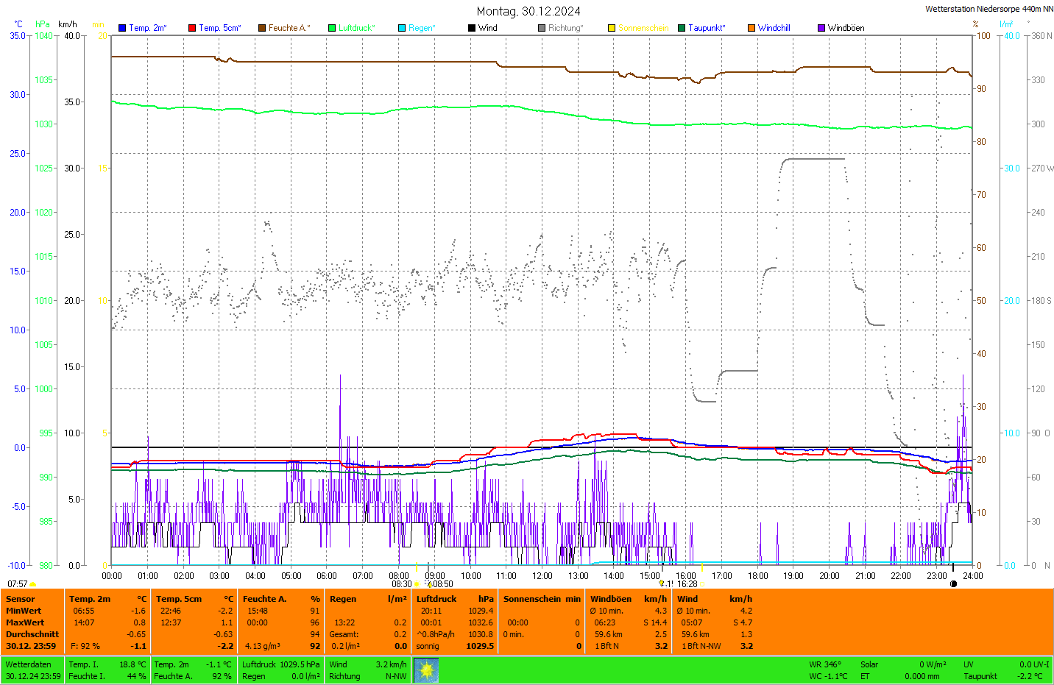Screen dimensions: 1054x685
Task: Click the chart title Montag, 30.12.2024
Action: tap(528, 11)
